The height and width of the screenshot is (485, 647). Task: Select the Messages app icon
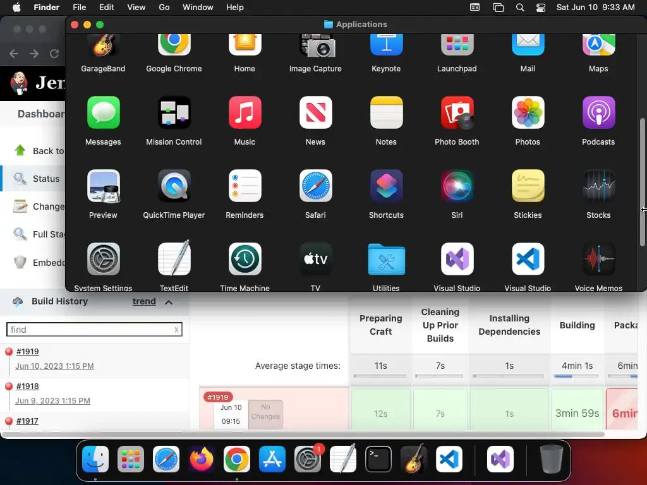[103, 112]
